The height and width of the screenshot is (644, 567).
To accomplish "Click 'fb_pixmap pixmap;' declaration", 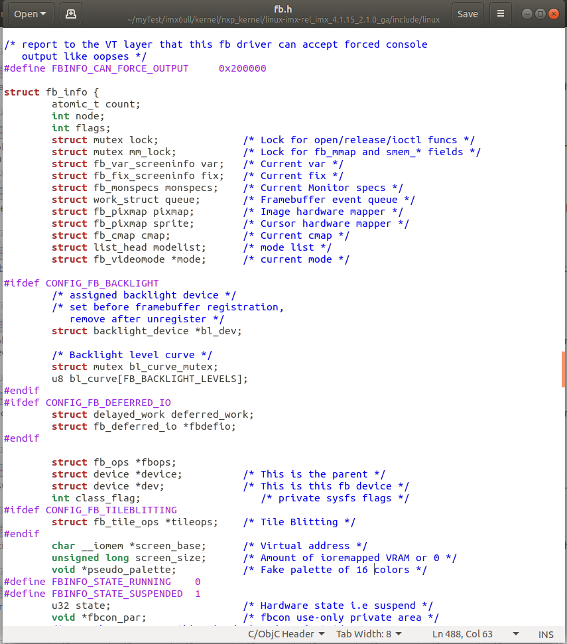I will click(x=144, y=211).
